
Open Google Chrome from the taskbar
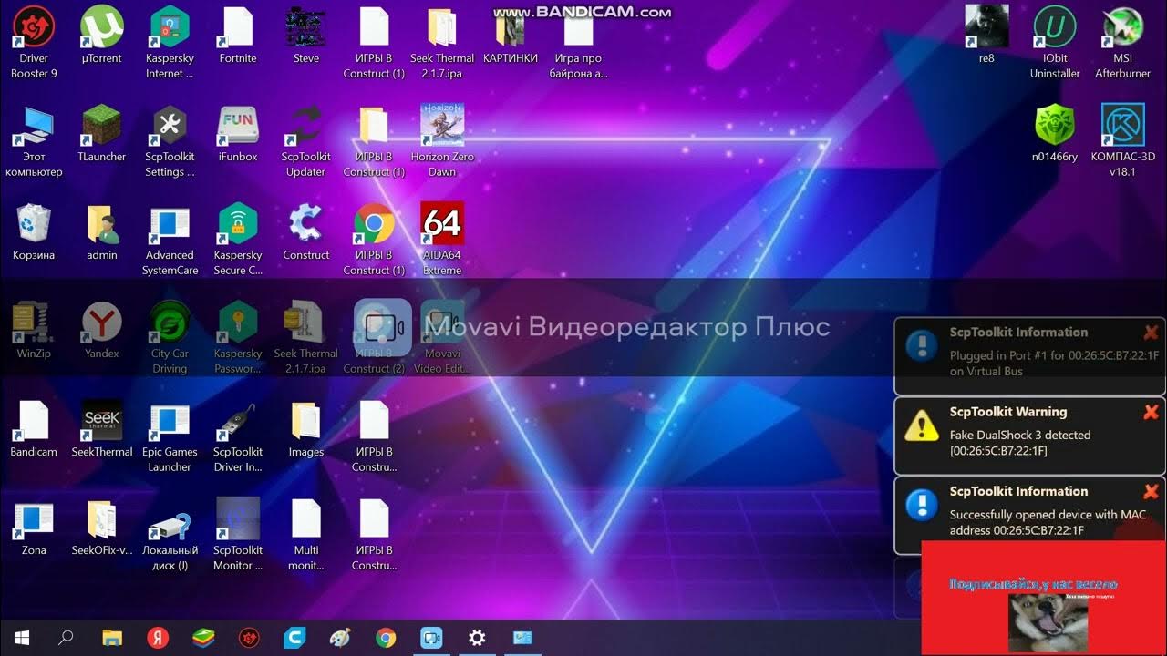click(386, 638)
